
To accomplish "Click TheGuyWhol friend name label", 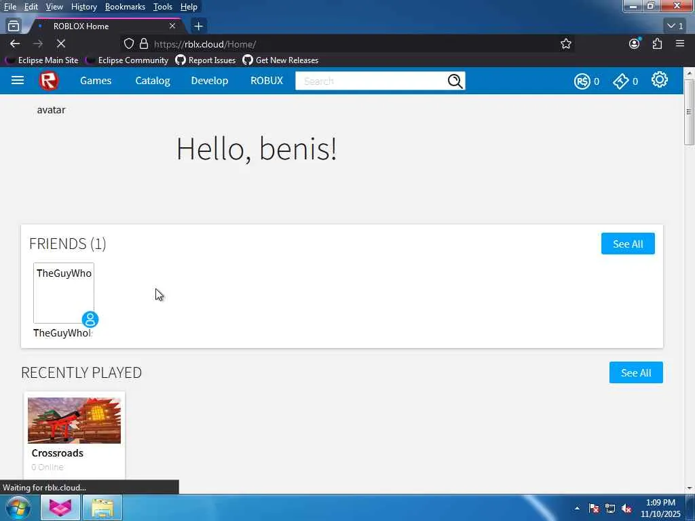I will pos(62,333).
